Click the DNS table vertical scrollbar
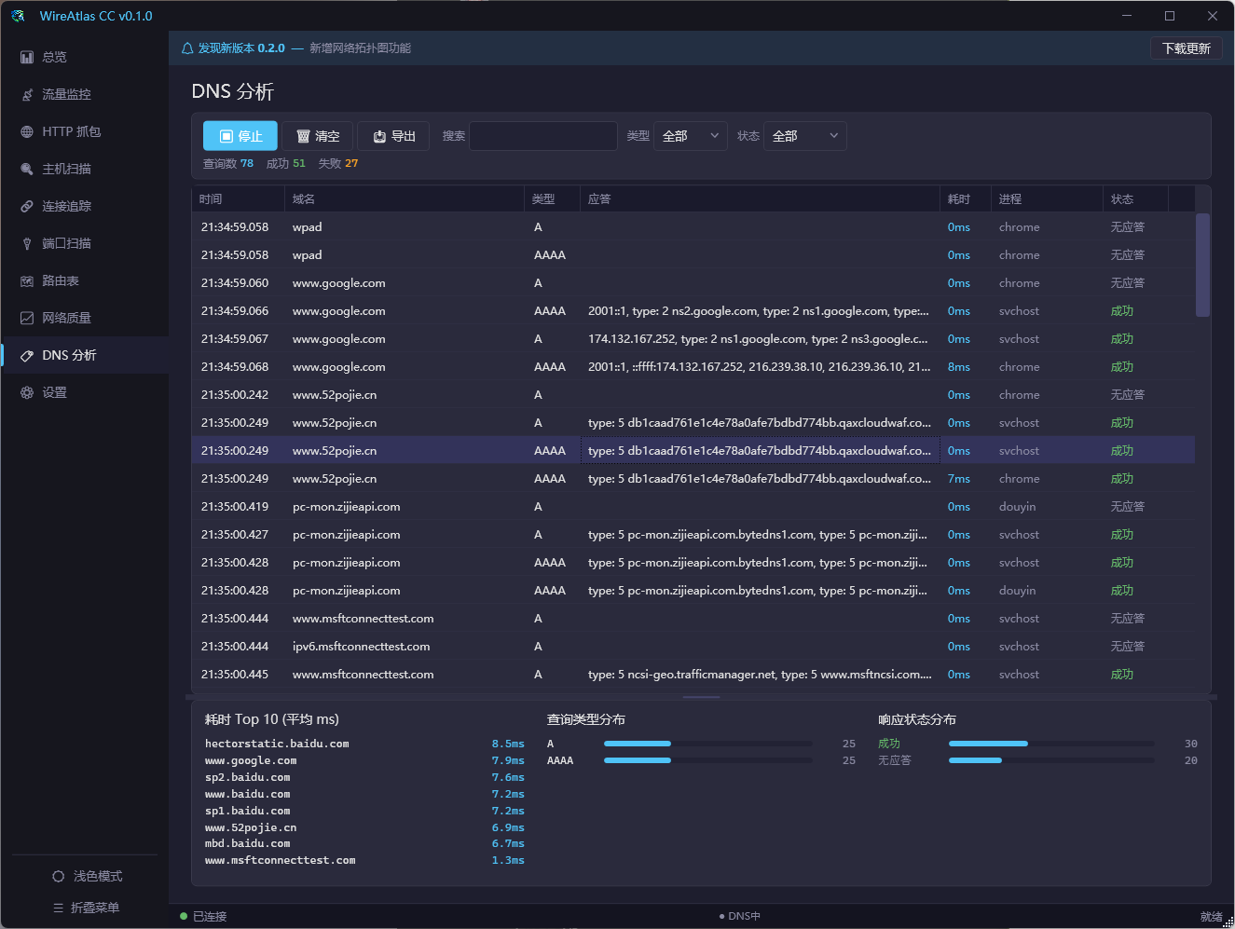This screenshot has width=1235, height=929. (1202, 266)
